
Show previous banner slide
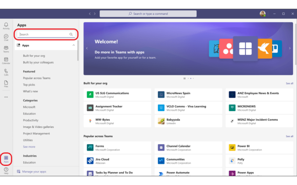[x=87, y=48]
